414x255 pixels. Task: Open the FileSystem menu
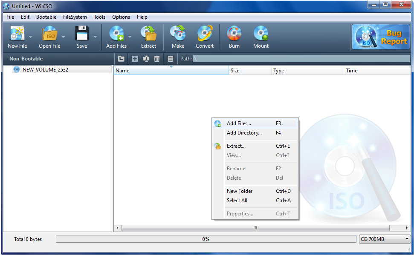pos(75,17)
